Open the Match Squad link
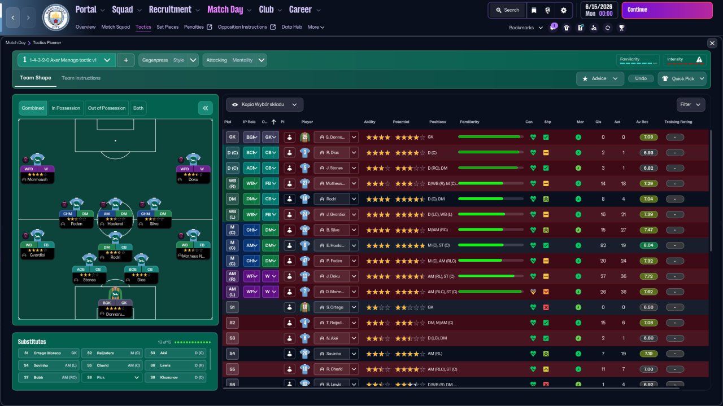Screen dimensions: 723x406 [x=116, y=27]
